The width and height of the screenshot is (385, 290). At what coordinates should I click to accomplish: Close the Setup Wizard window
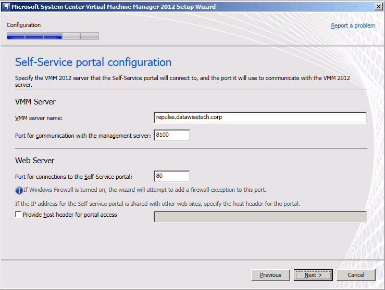tap(379, 7)
